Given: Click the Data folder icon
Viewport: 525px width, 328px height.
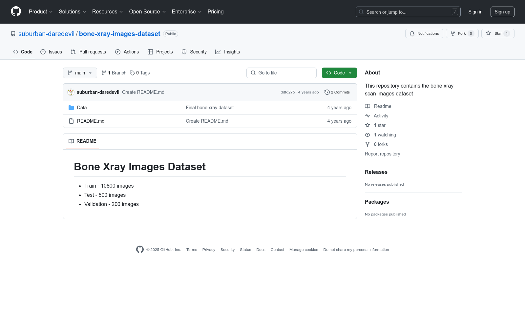Looking at the screenshot, I should 71,108.
